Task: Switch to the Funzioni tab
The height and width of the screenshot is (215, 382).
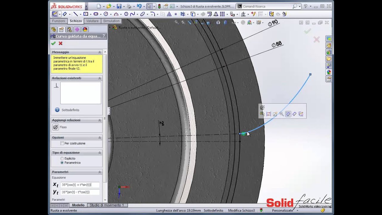Action: 58,21
